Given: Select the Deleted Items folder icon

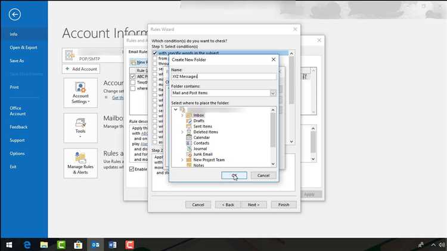Looking at the screenshot, I should tap(189, 132).
